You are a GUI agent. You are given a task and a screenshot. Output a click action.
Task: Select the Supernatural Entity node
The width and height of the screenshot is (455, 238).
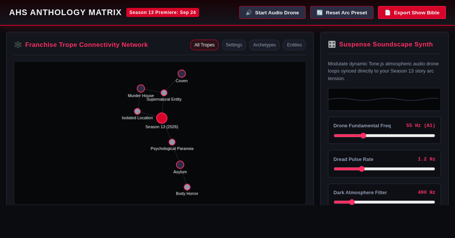pyautogui.click(x=164, y=93)
